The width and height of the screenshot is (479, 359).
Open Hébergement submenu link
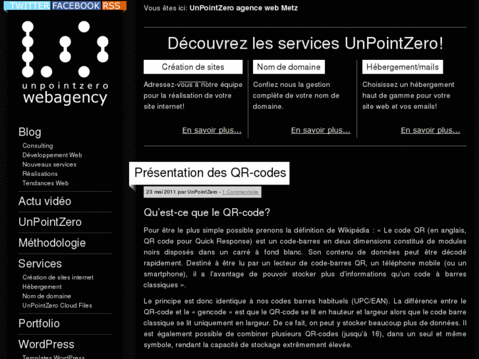click(42, 287)
